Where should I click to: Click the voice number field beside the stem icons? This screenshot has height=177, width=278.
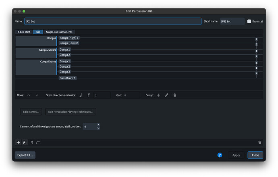click(x=102, y=95)
